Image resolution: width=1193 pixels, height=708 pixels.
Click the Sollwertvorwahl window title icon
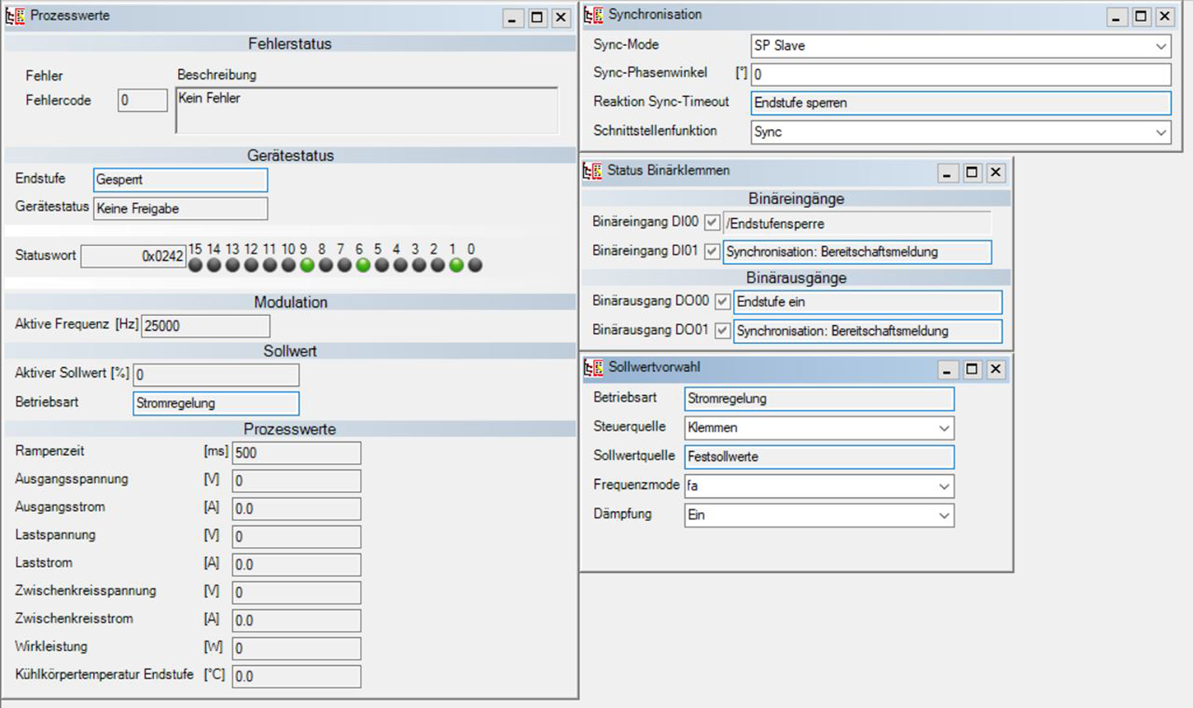[x=593, y=368]
